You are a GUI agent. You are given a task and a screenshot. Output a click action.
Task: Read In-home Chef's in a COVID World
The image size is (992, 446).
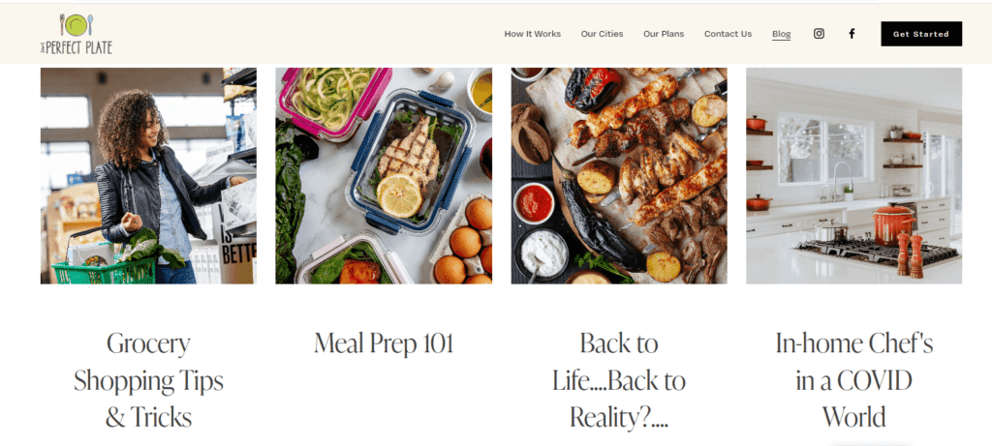point(854,380)
